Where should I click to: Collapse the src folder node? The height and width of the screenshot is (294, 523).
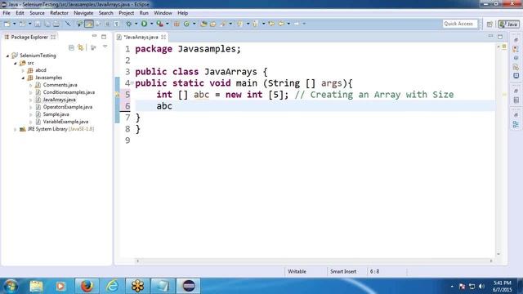click(16, 63)
